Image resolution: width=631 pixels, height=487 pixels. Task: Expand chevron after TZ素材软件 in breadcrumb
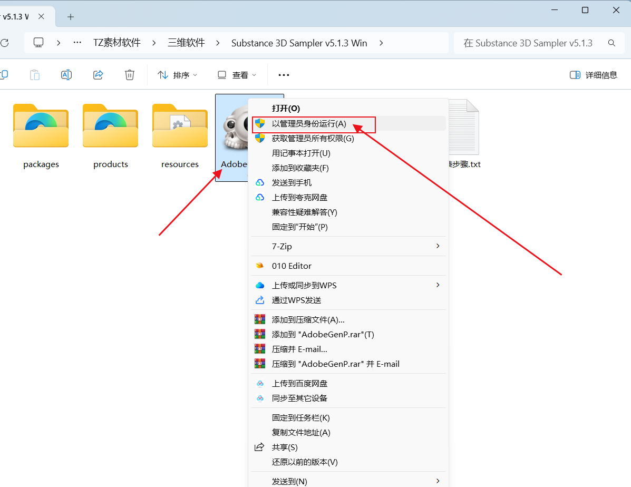(x=154, y=43)
